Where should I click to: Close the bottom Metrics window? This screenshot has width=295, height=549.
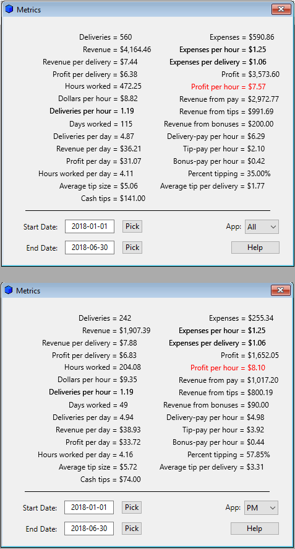point(281,290)
